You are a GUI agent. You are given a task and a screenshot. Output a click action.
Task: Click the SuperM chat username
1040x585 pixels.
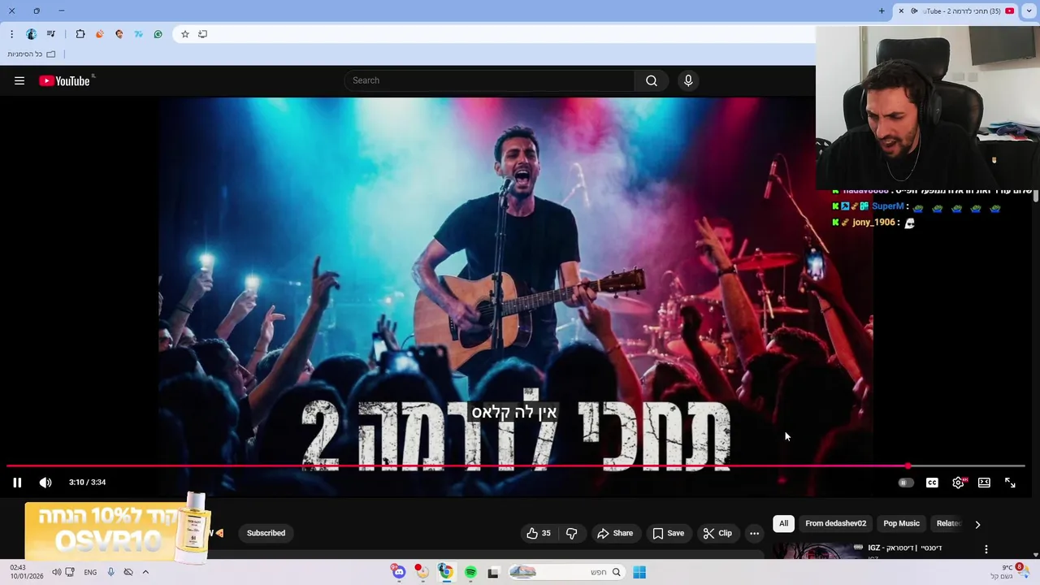887,206
